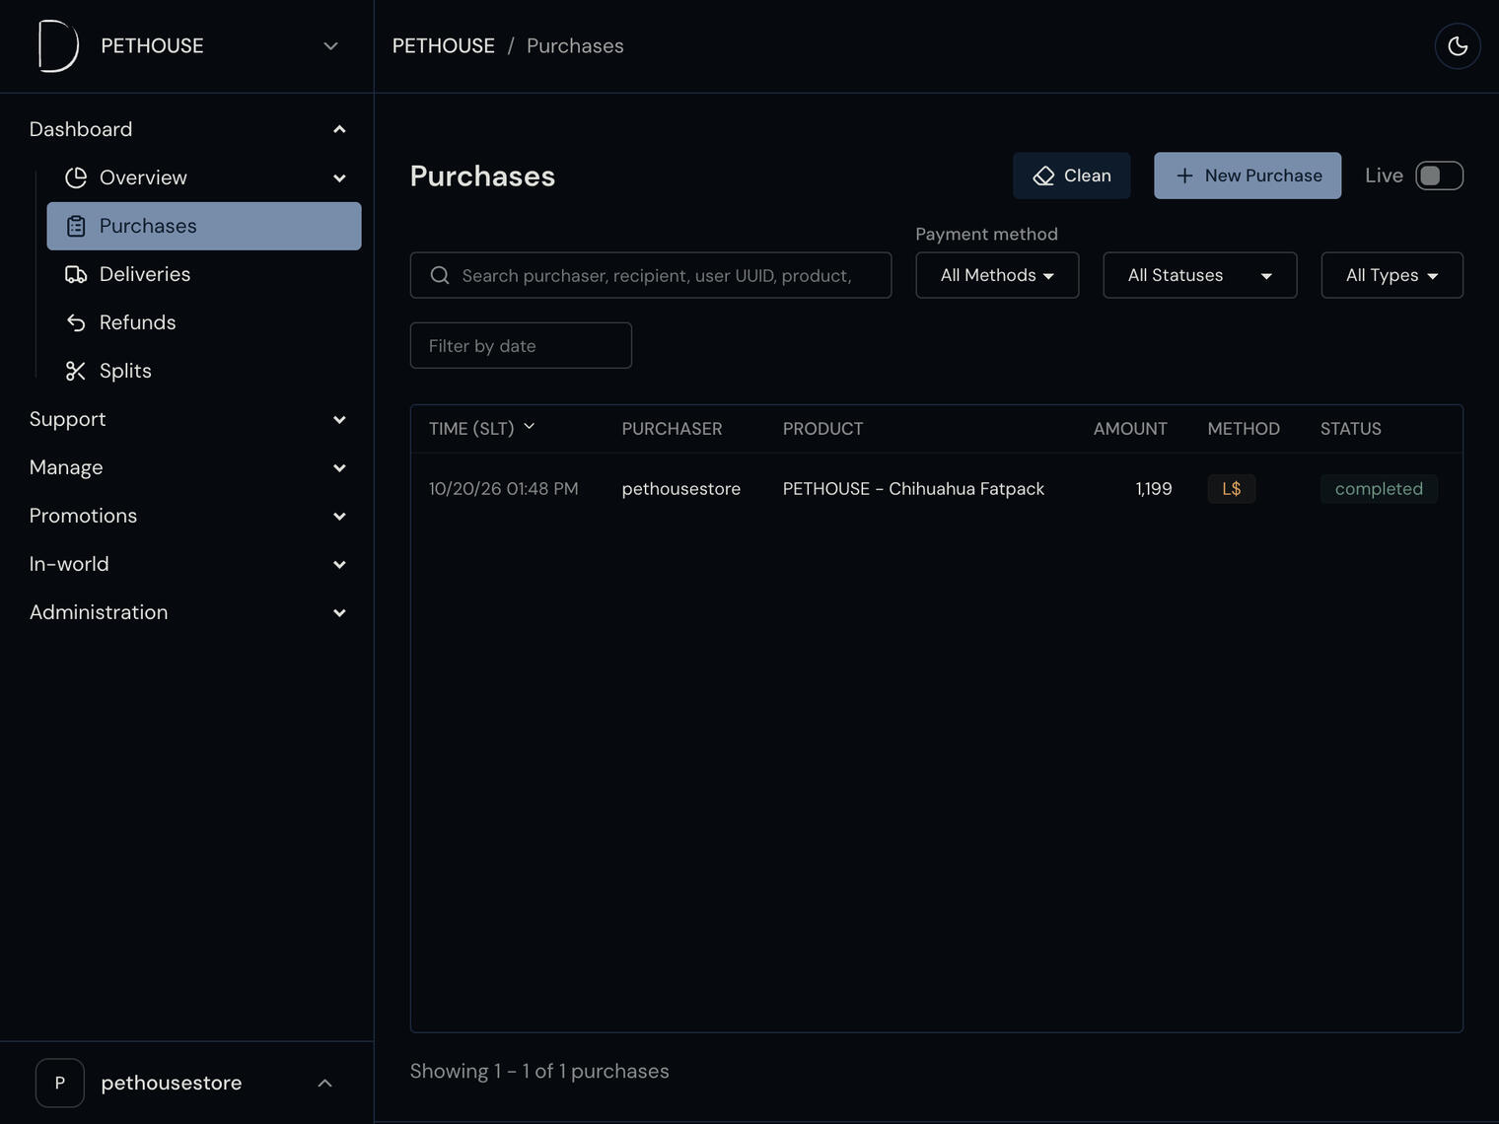Screen dimensions: 1499x1124
Task: Click the plus icon on New Purchase
Action: (x=1184, y=176)
